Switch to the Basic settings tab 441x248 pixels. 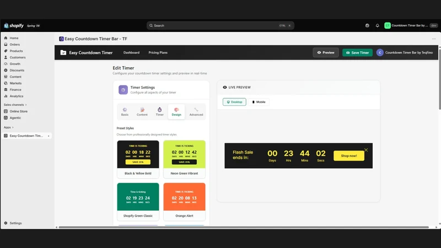click(125, 112)
